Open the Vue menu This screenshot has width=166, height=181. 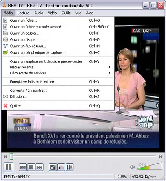click(78, 13)
